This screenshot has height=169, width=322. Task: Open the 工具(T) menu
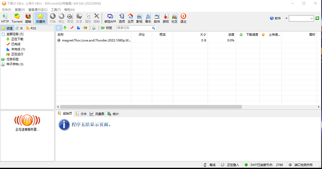[56, 10]
